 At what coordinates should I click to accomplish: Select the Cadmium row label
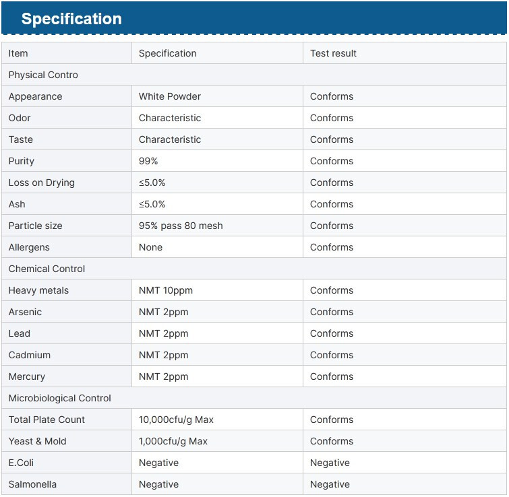pyautogui.click(x=30, y=355)
